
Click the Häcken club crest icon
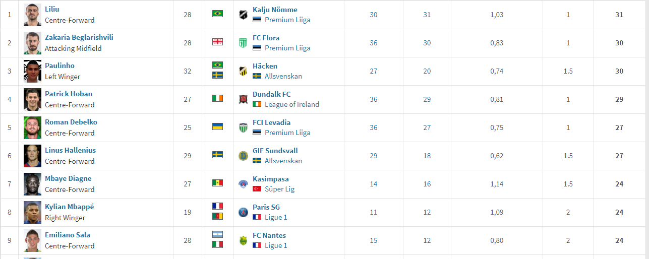[243, 71]
